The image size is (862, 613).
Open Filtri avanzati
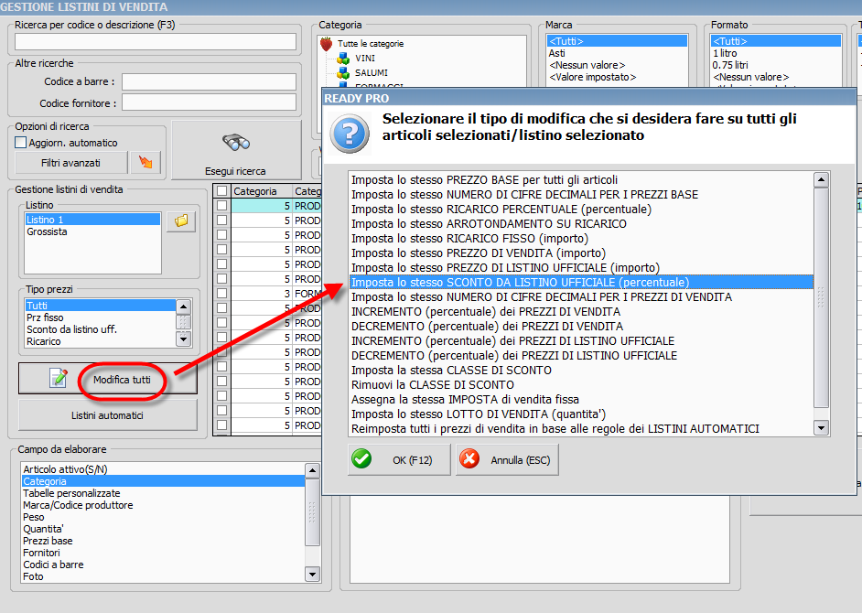[x=70, y=163]
